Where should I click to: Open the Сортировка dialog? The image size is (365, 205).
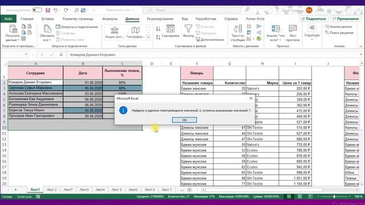coord(171,31)
